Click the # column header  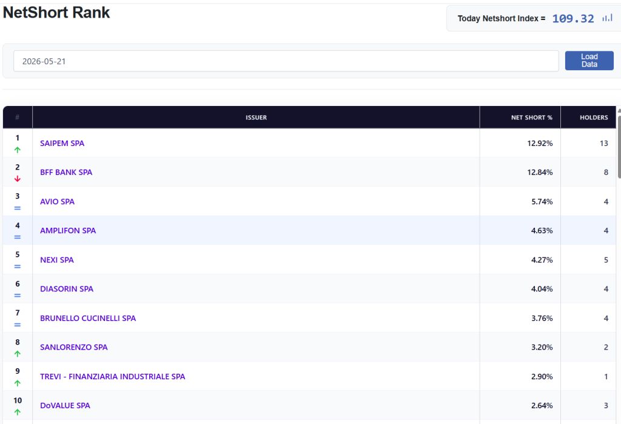18,118
